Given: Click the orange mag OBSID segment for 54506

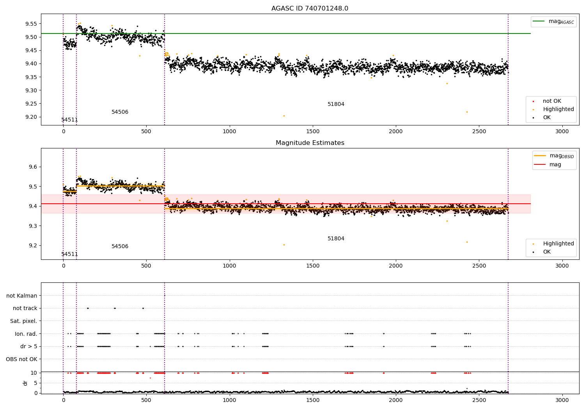Looking at the screenshot, I should [x=121, y=186].
